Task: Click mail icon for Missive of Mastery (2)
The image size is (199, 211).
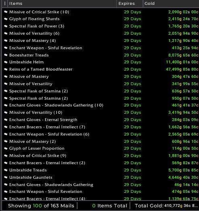Action: coord(6,142)
